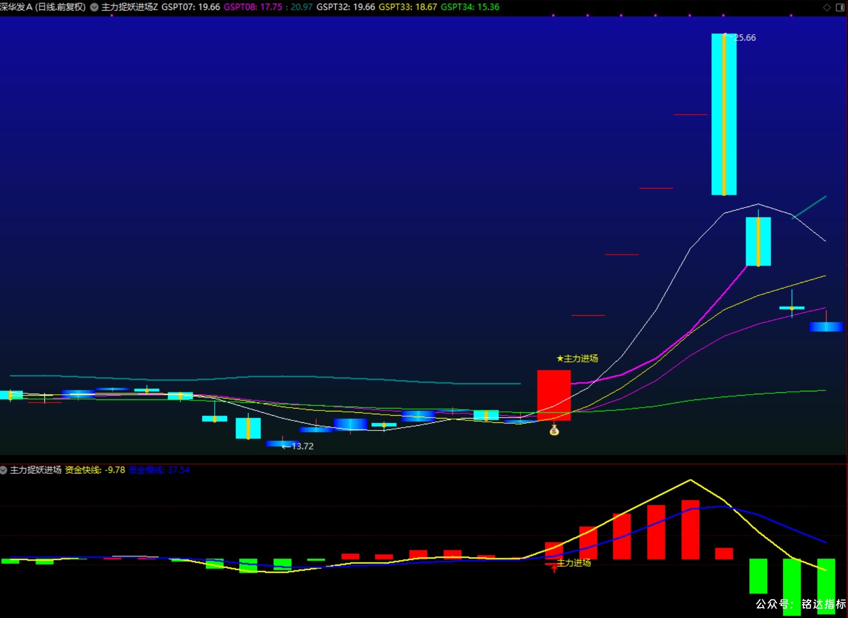Expand the main chart indicator dropdown arrow
The image size is (848, 618).
click(94, 7)
